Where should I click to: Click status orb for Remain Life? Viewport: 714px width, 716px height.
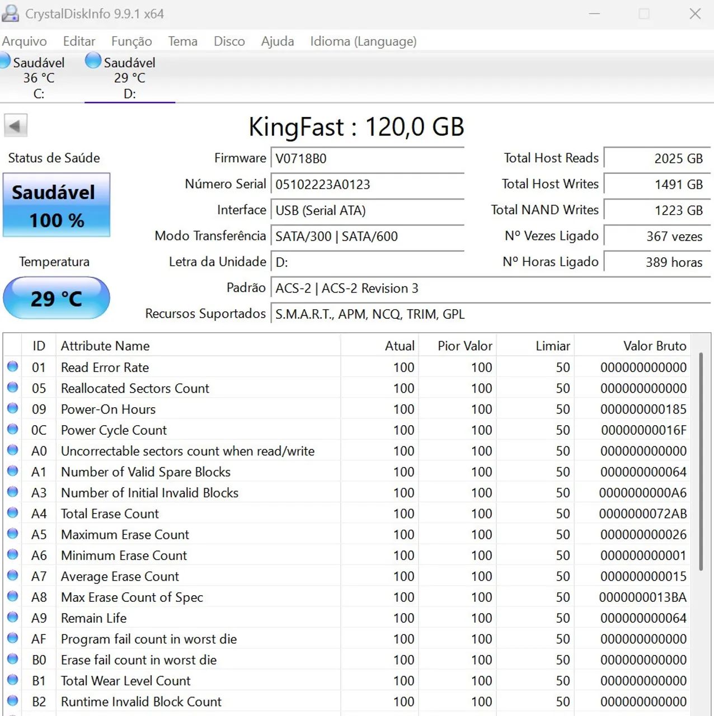coord(12,618)
